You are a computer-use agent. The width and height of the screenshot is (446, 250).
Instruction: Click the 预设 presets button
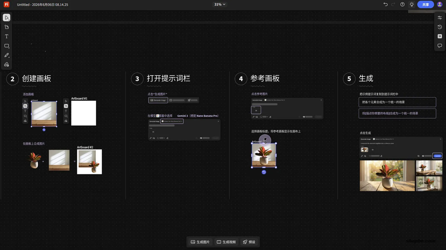(x=249, y=242)
